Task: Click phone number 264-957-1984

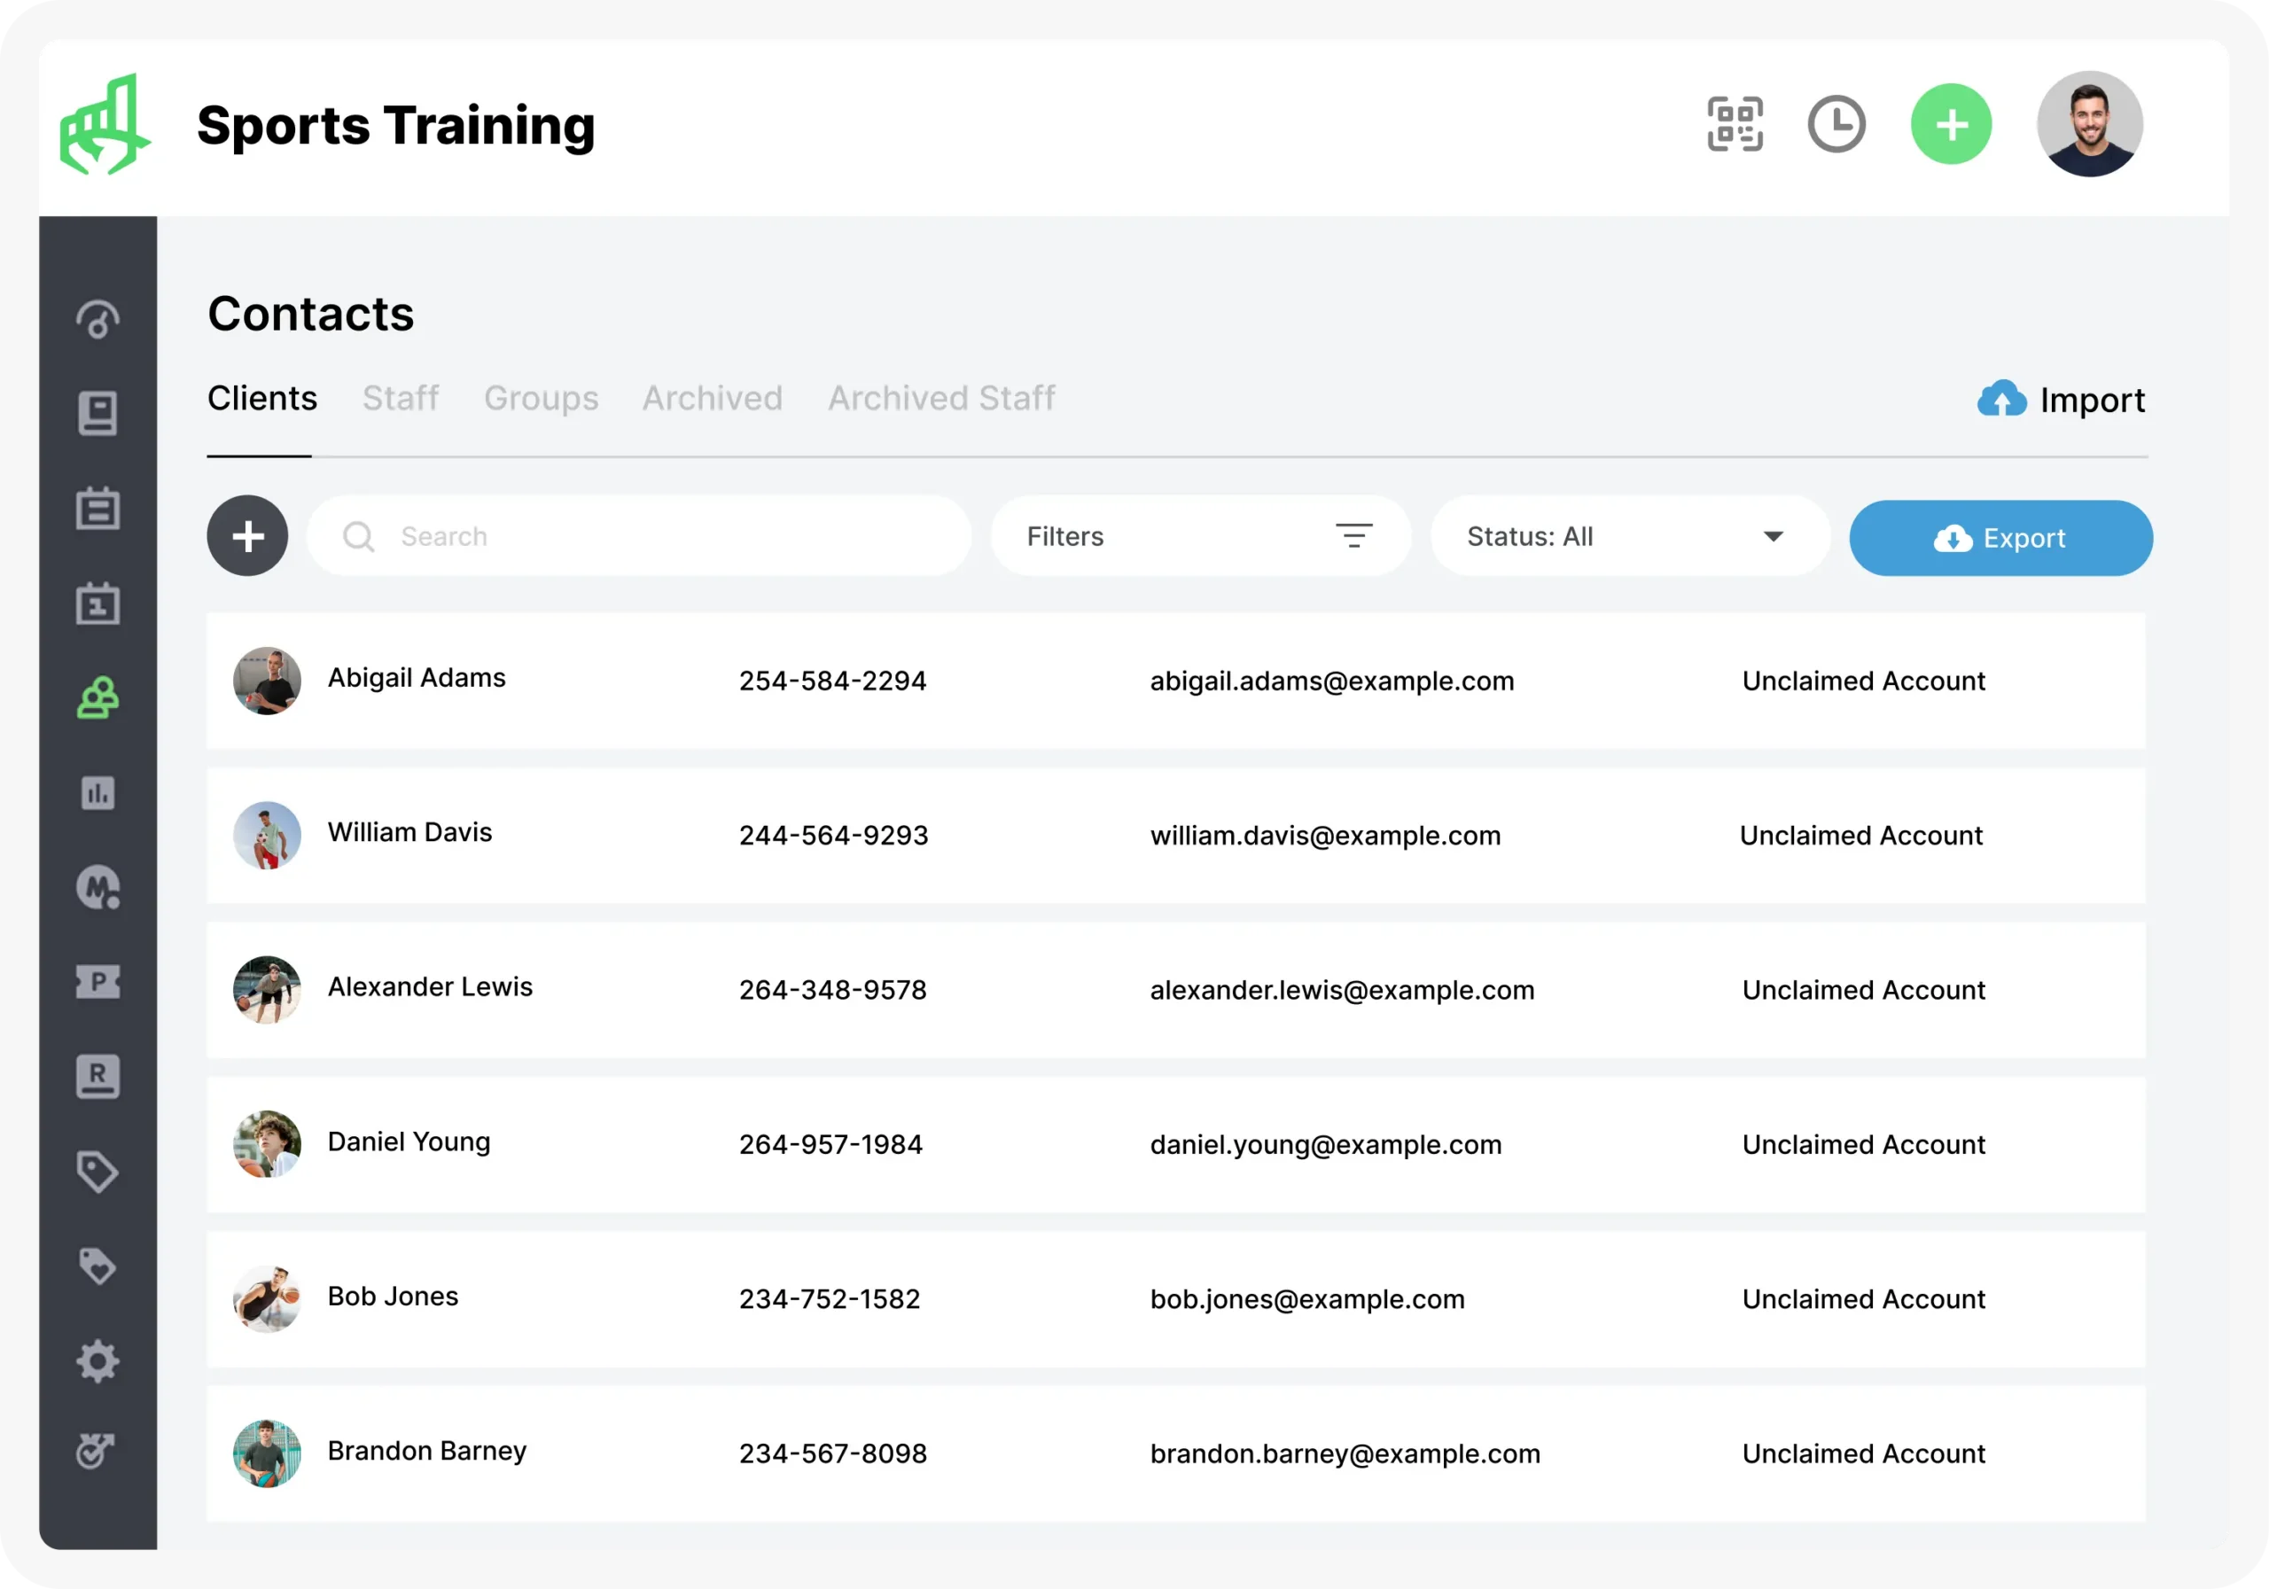Action: [830, 1144]
